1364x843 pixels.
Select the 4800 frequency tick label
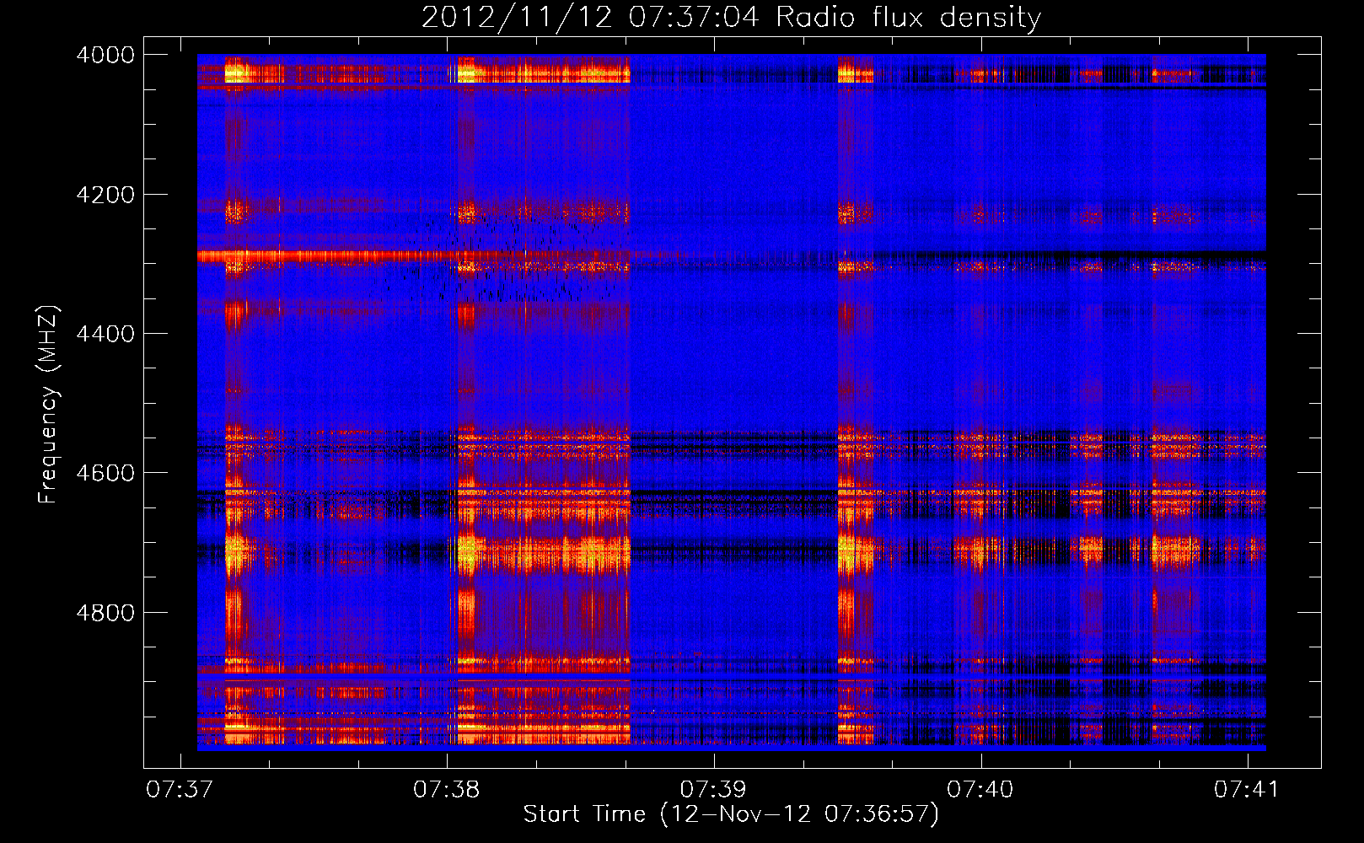(x=105, y=613)
